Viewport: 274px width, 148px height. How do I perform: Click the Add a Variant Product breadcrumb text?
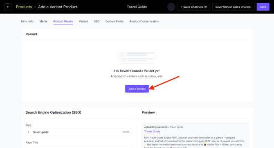[58, 7]
